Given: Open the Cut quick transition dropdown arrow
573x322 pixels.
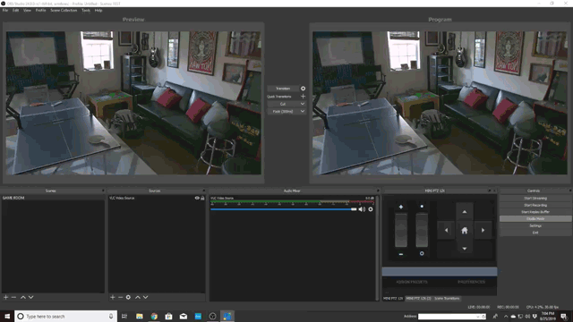Looking at the screenshot, I should [x=303, y=104].
